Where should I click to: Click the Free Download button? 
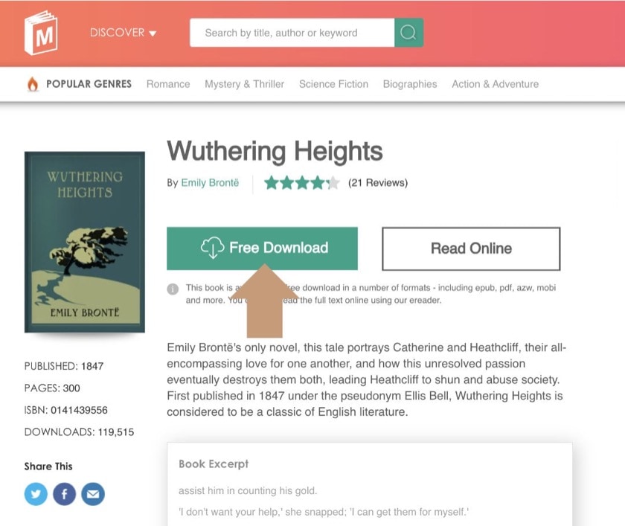point(262,247)
